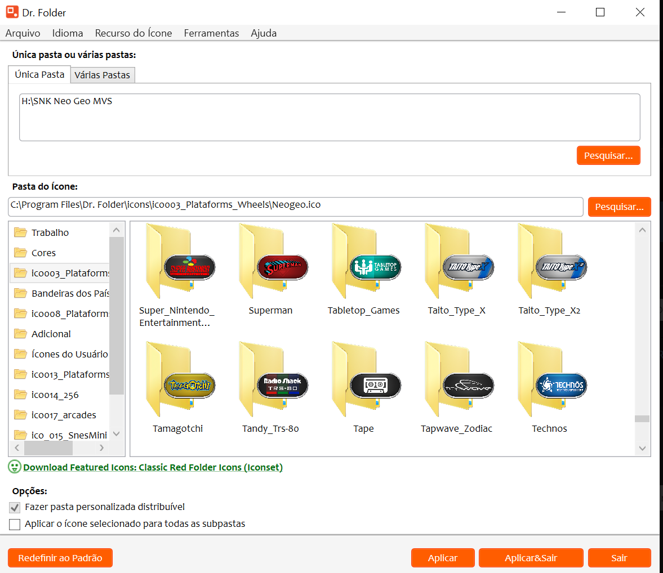Enable applying icon to all subfolders
Screen dimensions: 663x573
coord(15,524)
